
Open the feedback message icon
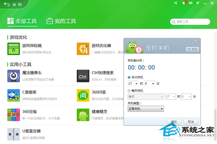(191, 3)
